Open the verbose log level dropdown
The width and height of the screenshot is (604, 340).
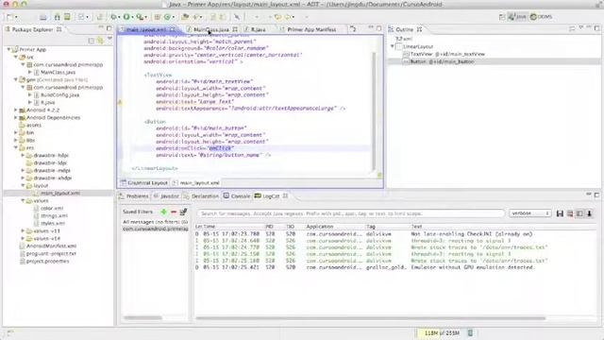pos(529,213)
